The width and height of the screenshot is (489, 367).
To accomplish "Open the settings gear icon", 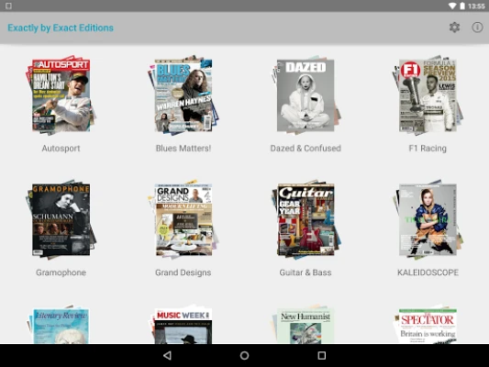I will (x=454, y=28).
